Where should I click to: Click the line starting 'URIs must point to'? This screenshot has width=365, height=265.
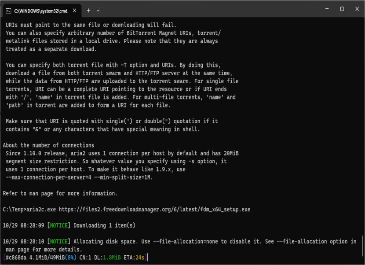pyautogui.click(x=91, y=25)
